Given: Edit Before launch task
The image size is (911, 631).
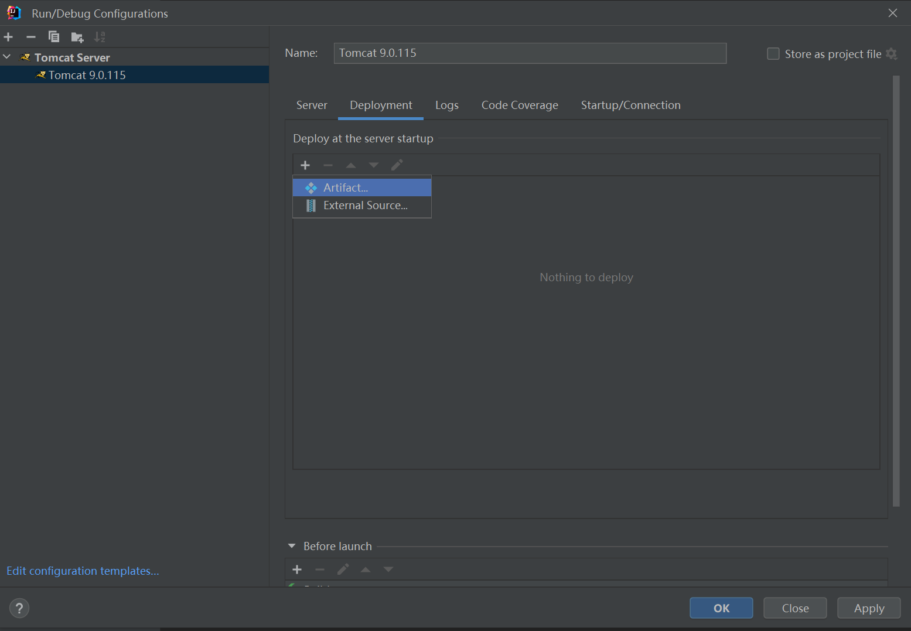Looking at the screenshot, I should click(343, 569).
